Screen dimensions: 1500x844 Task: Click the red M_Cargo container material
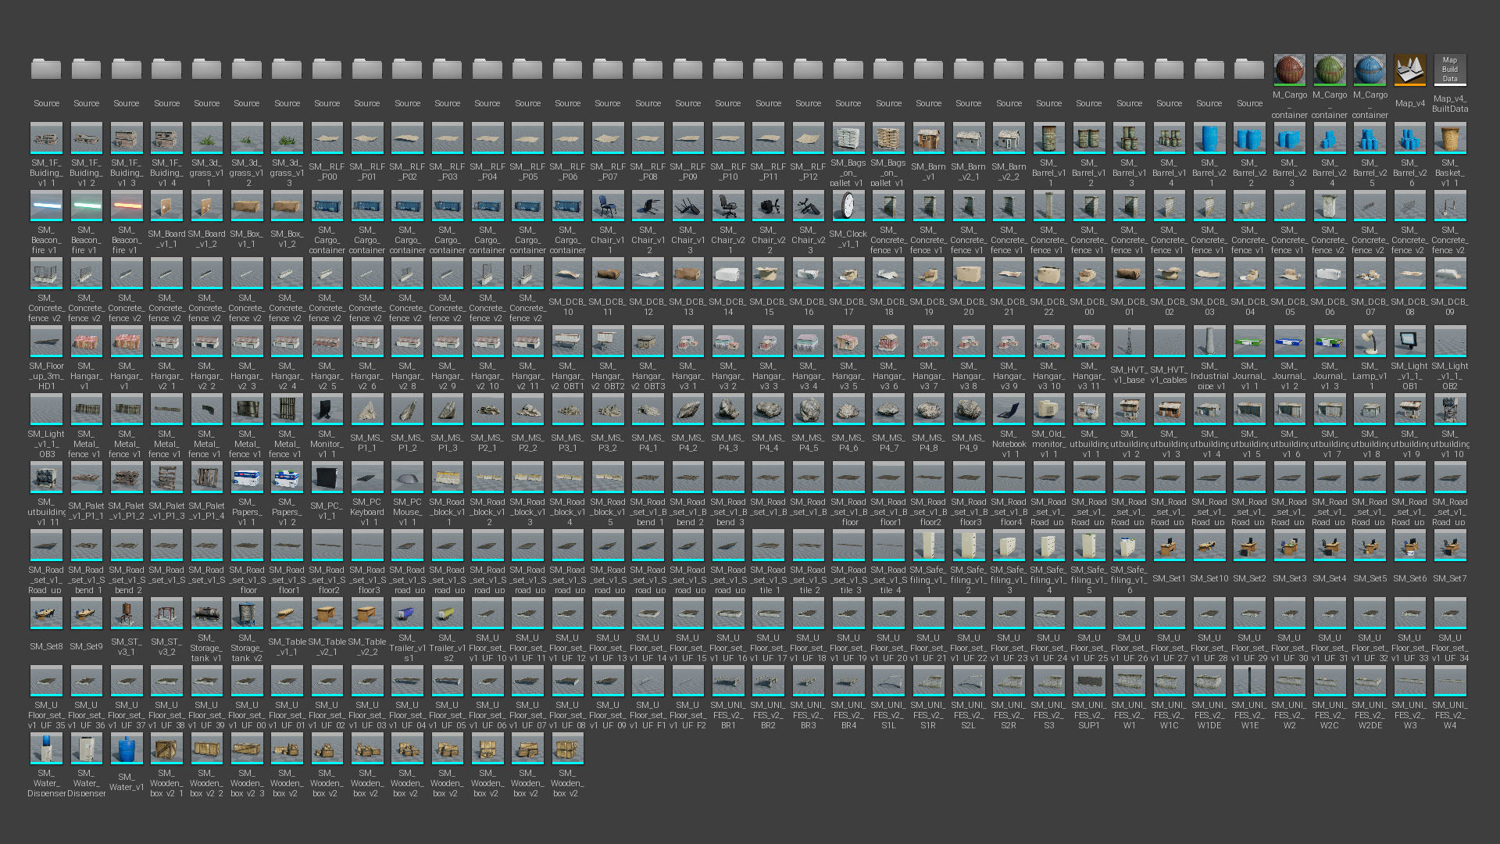coord(1289,70)
